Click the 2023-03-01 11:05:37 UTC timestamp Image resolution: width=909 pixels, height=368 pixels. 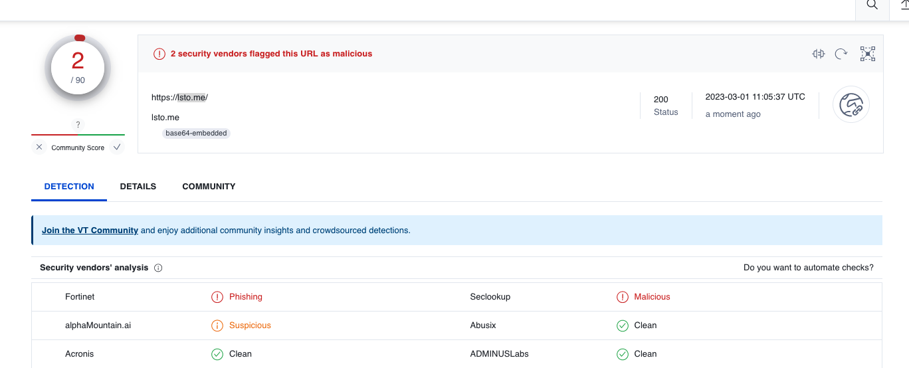[756, 97]
